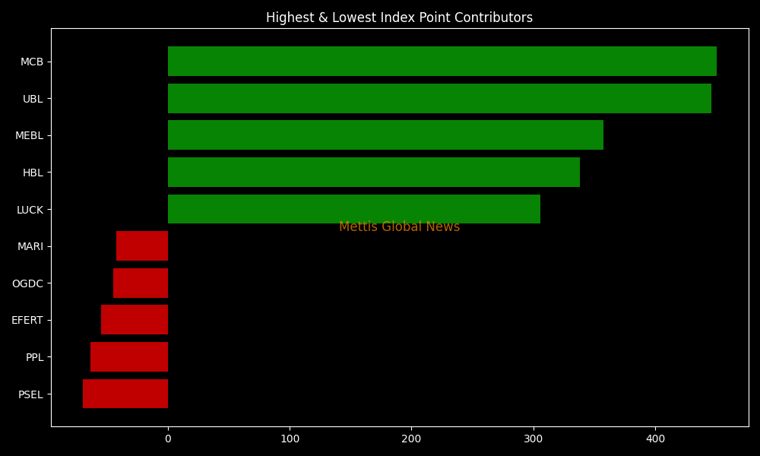The image size is (760, 456).
Task: Click the Mettis Global News watermark
Action: (399, 227)
